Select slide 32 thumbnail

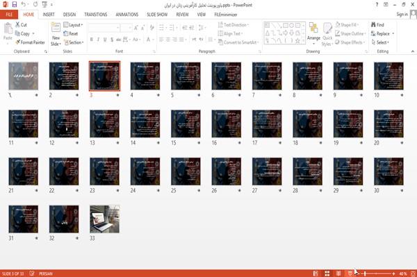coord(64,219)
